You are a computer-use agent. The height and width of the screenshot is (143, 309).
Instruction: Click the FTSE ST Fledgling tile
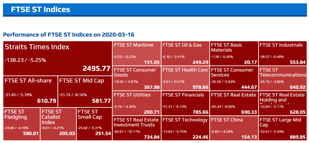point(21,123)
